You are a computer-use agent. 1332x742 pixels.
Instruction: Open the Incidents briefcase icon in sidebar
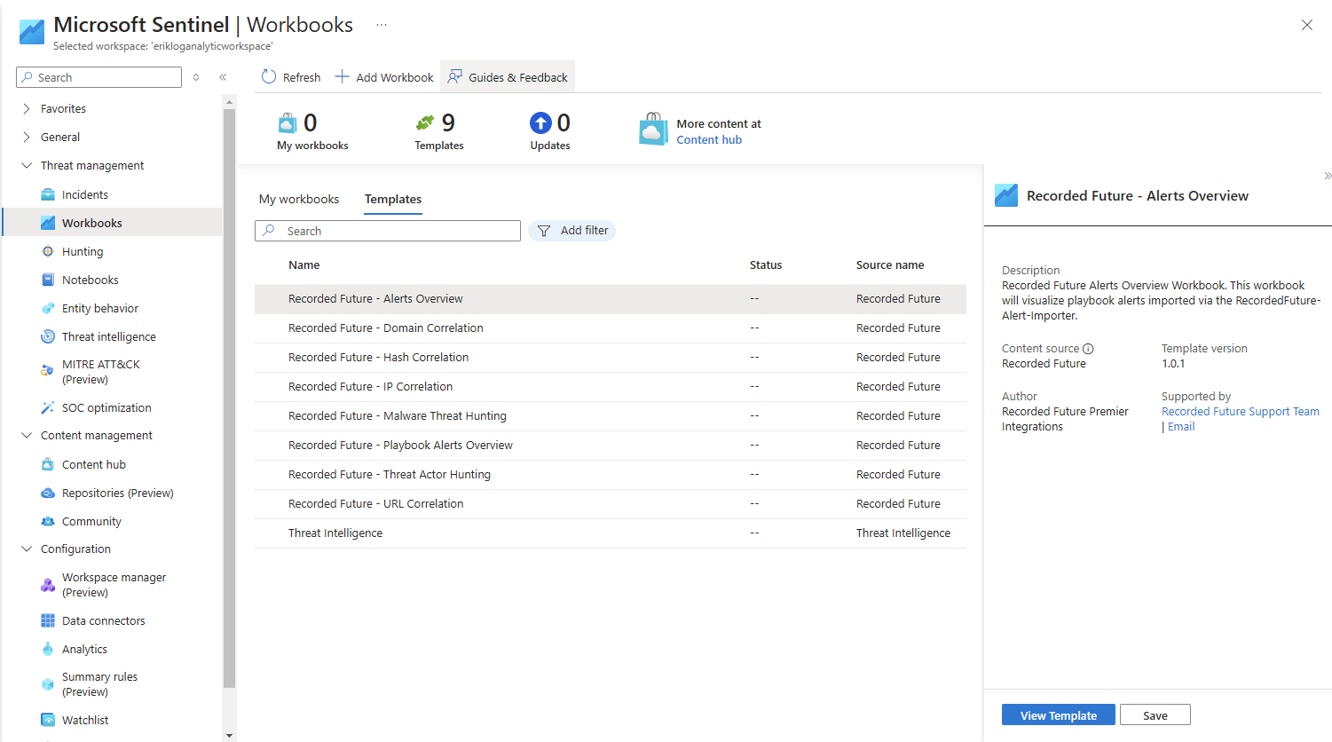click(x=48, y=195)
